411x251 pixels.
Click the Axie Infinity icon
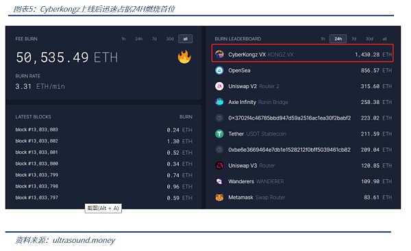click(219, 102)
